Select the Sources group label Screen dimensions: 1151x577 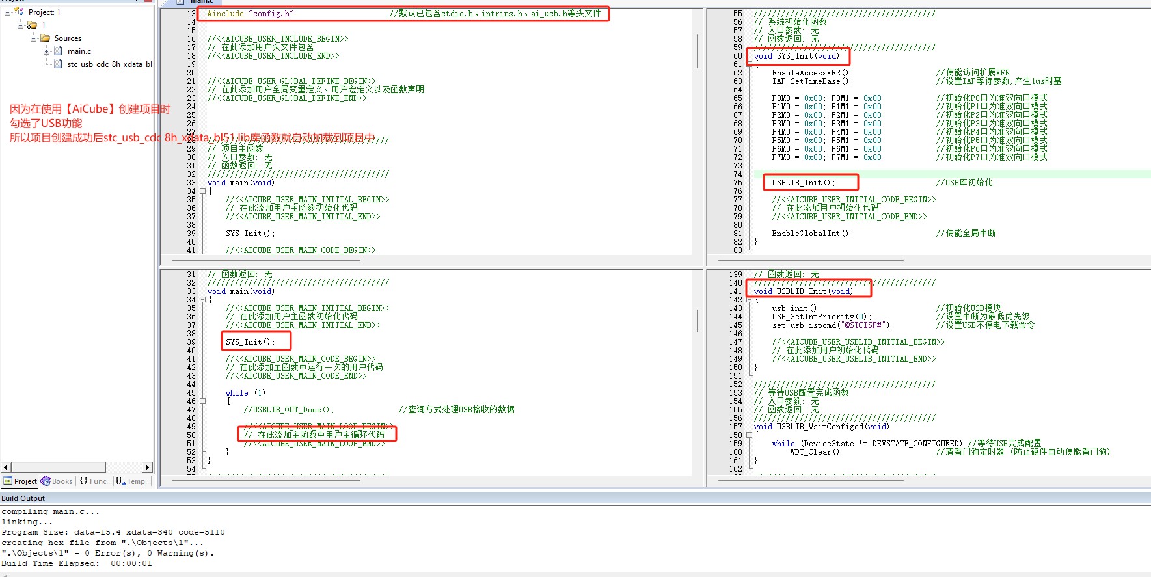68,38
